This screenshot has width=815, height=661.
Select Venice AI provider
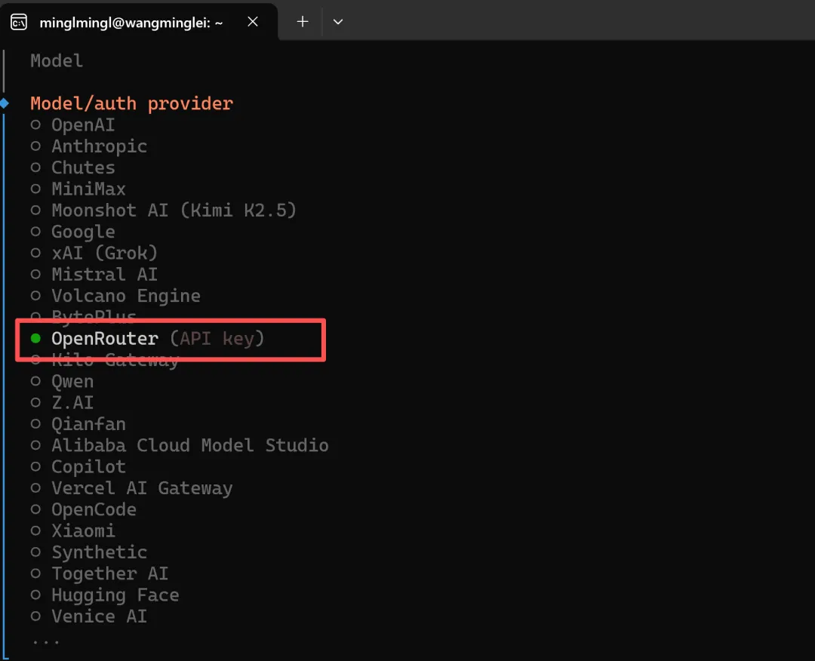tap(88, 616)
